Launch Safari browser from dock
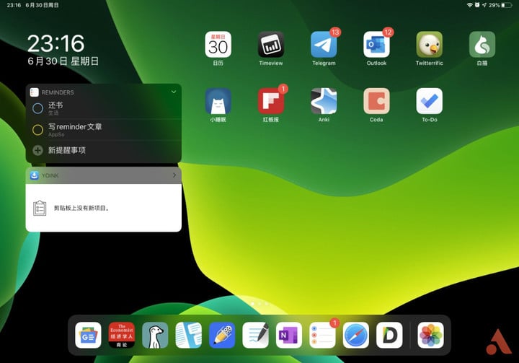 pyautogui.click(x=356, y=335)
